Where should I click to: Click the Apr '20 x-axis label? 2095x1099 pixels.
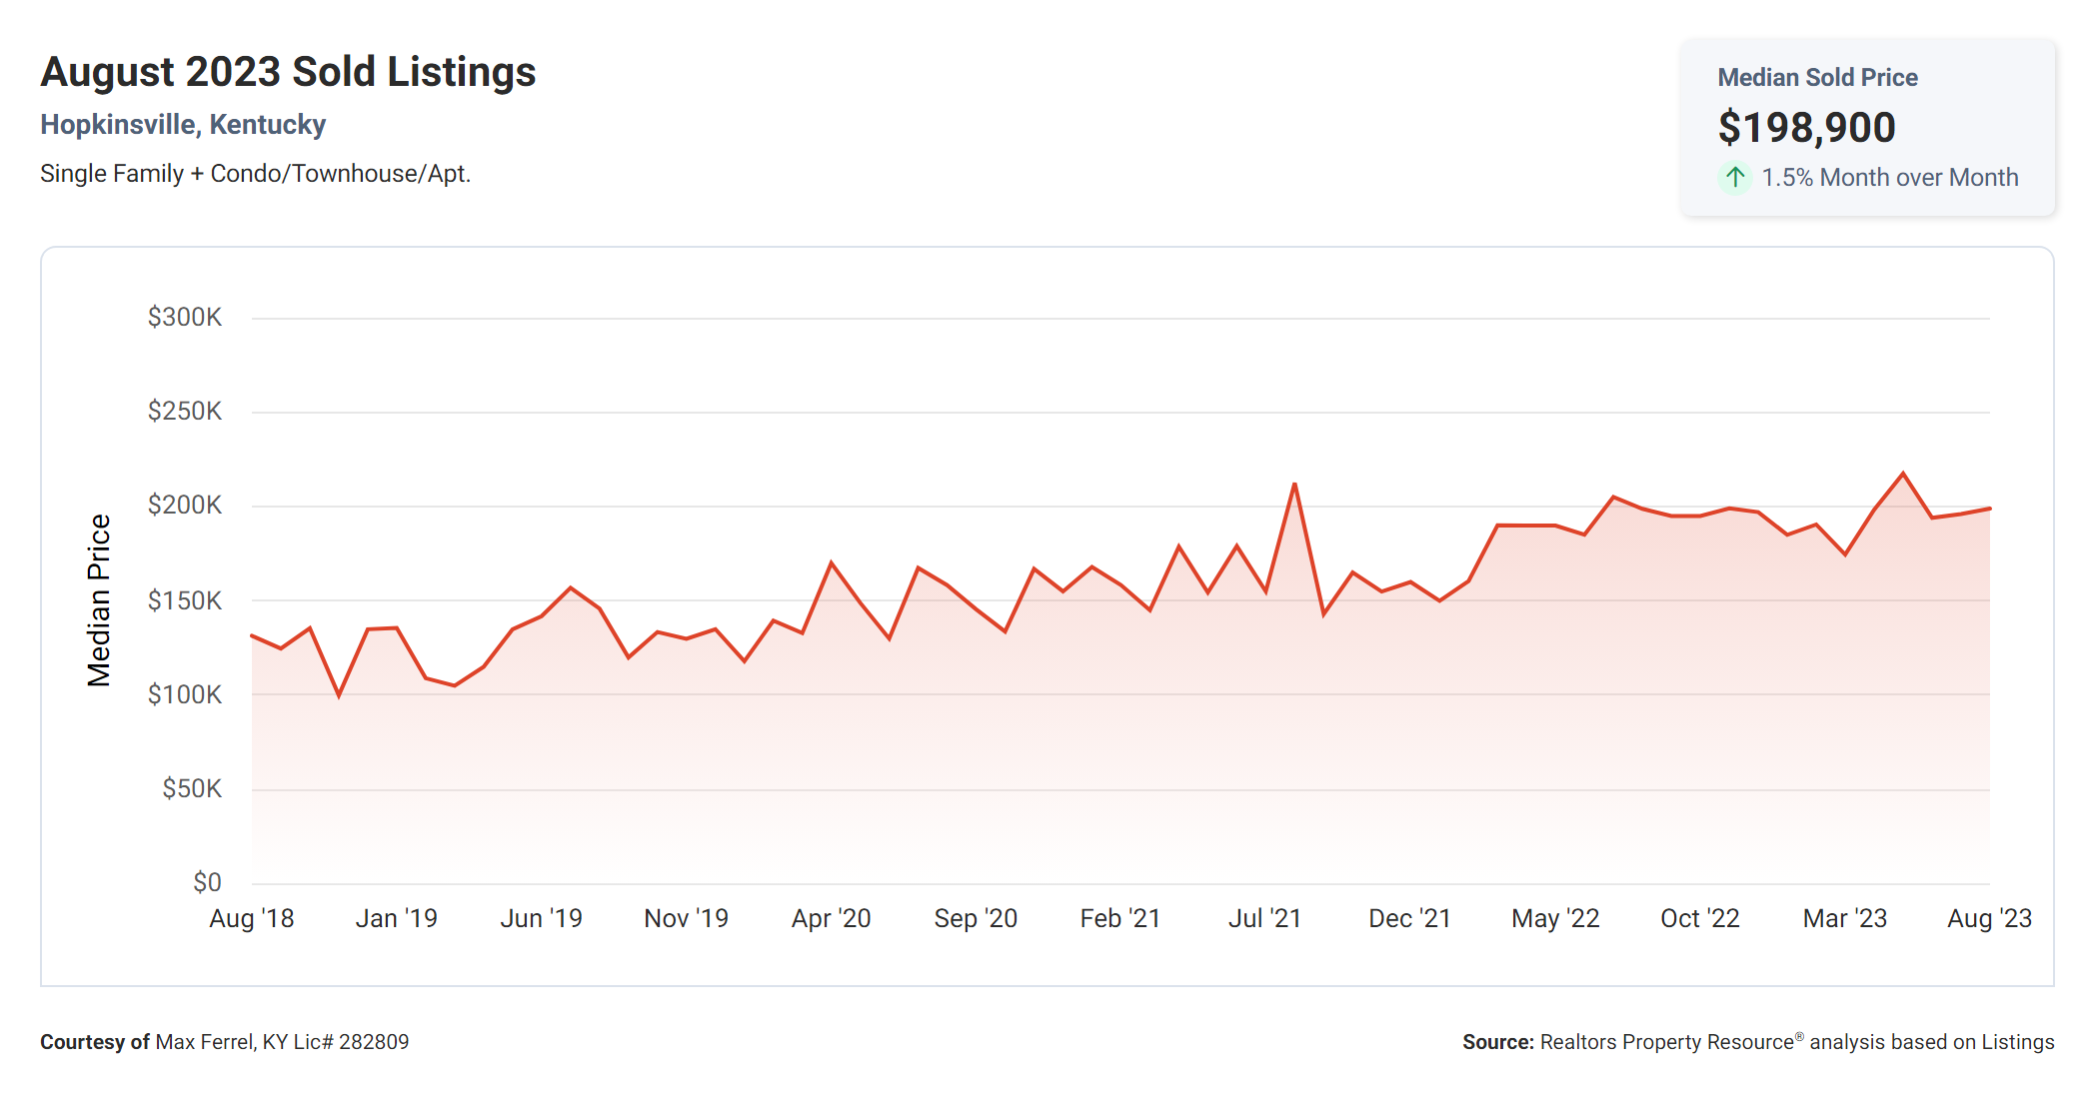pyautogui.click(x=832, y=918)
